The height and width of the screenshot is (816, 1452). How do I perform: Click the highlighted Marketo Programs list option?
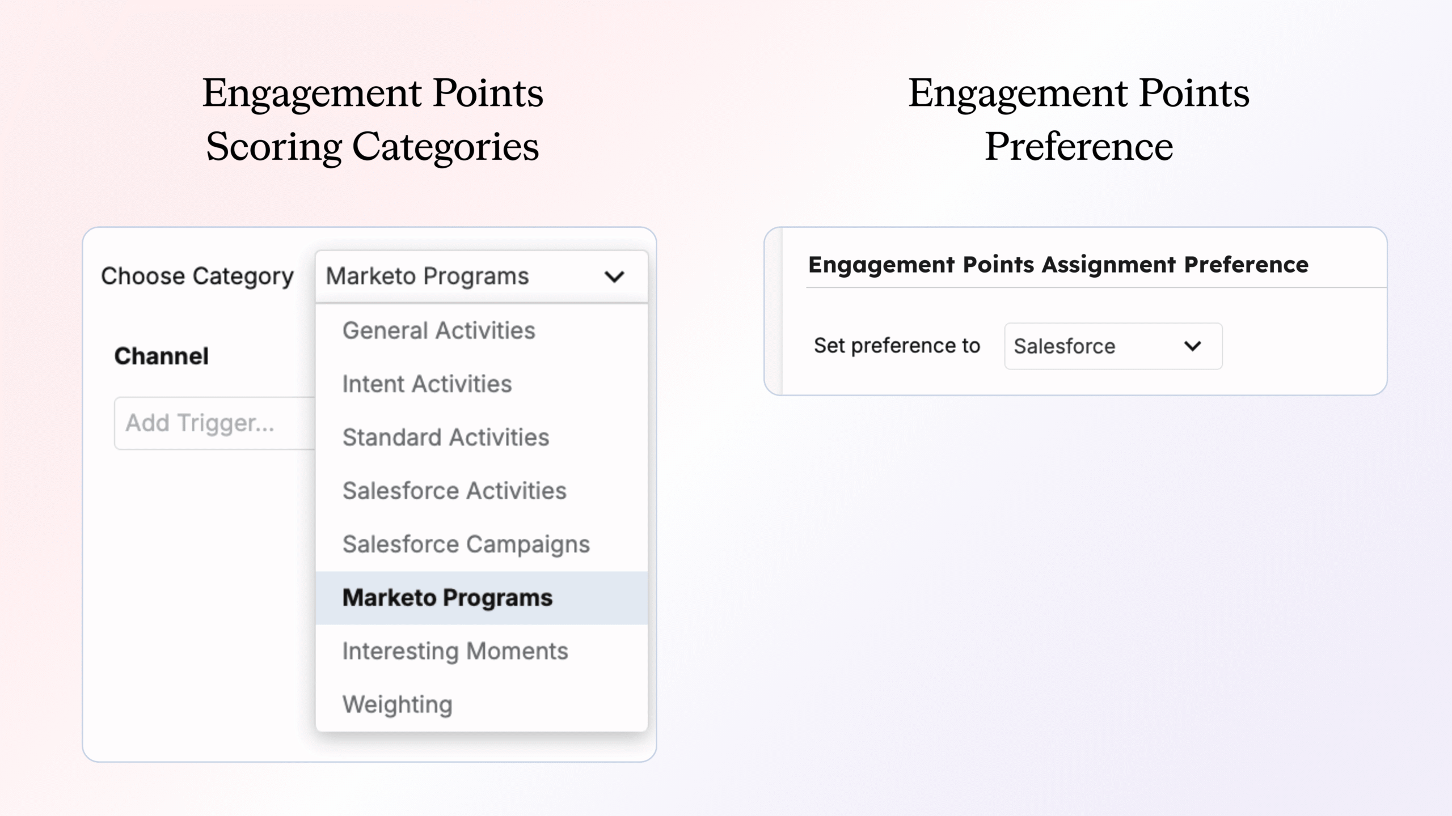click(448, 598)
